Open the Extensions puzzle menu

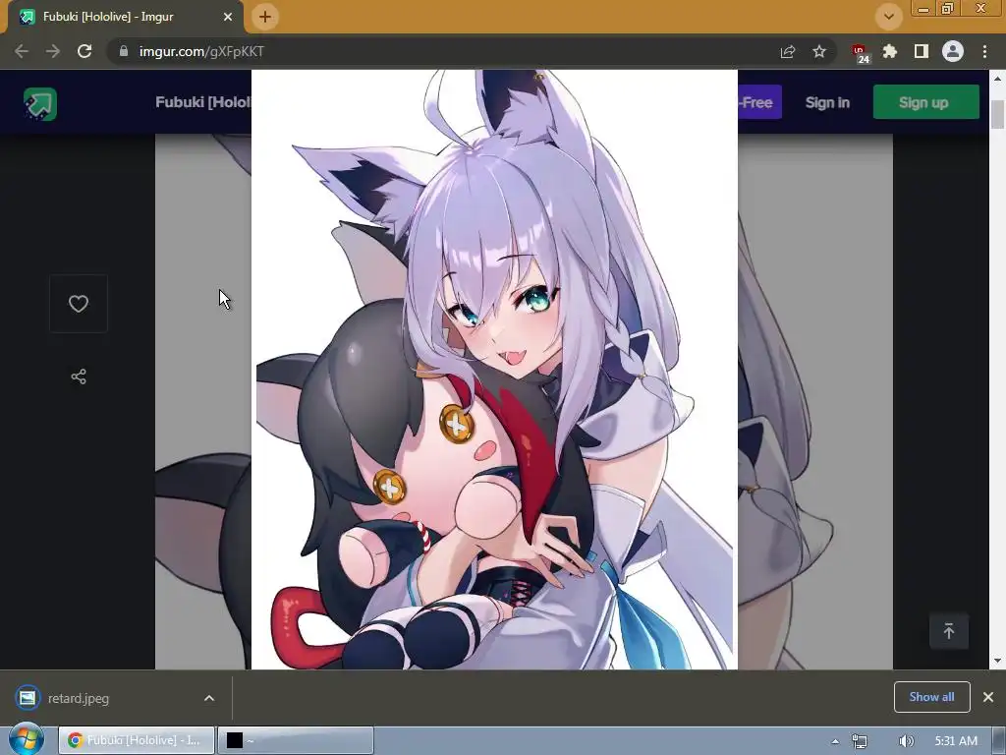coord(890,51)
